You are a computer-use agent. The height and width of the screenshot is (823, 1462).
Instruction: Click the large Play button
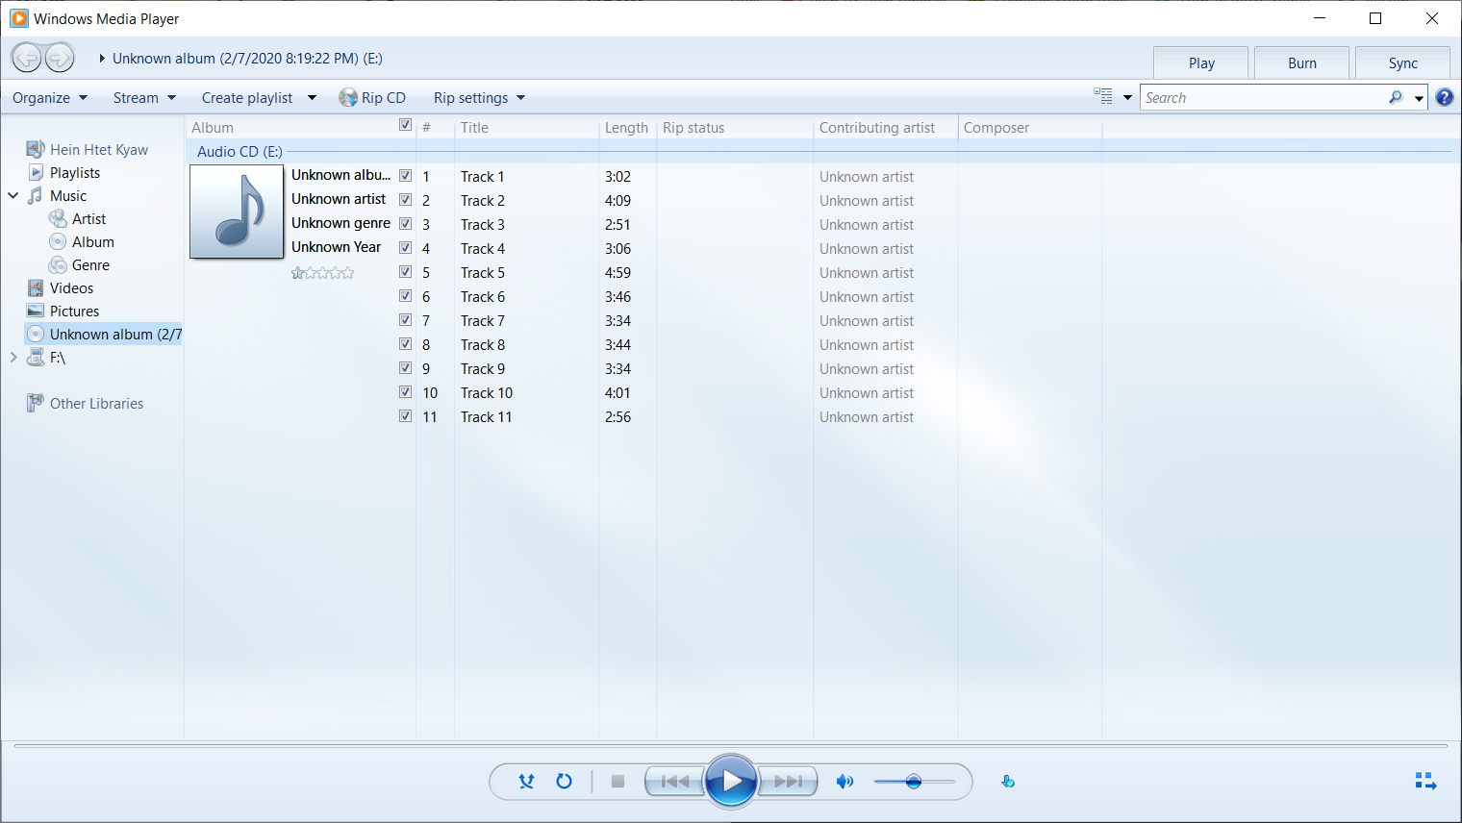pyautogui.click(x=732, y=782)
